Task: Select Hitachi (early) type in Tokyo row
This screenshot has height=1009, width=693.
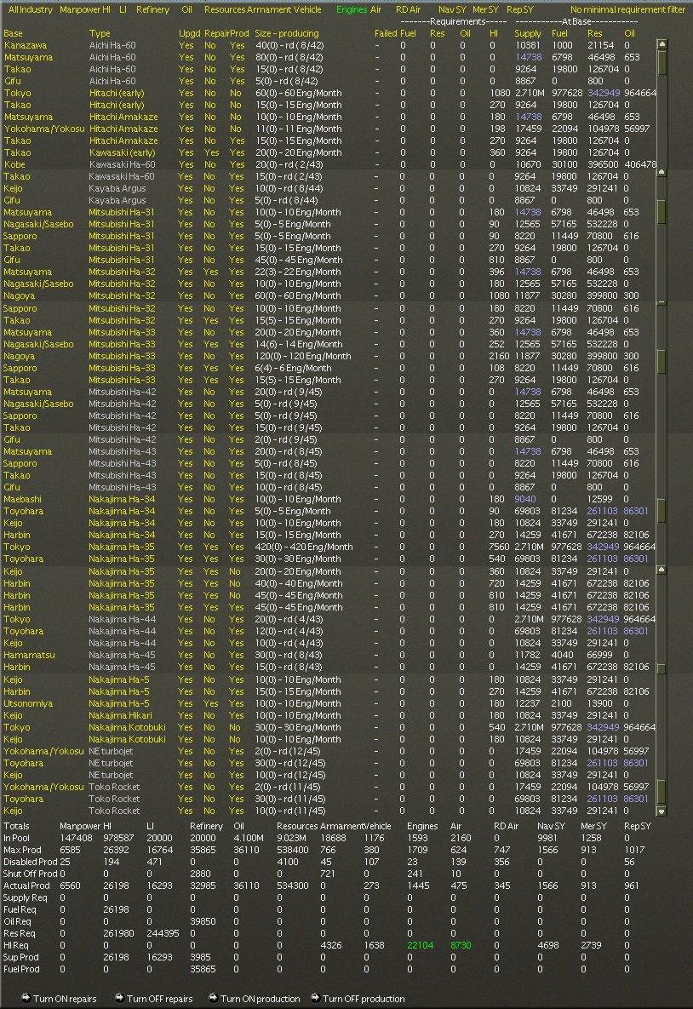Action: coord(117,94)
